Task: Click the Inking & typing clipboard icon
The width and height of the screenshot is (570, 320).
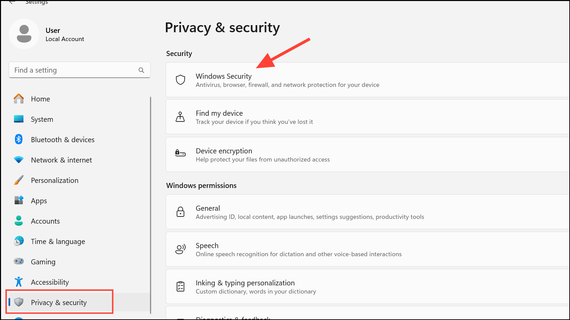Action: point(180,286)
